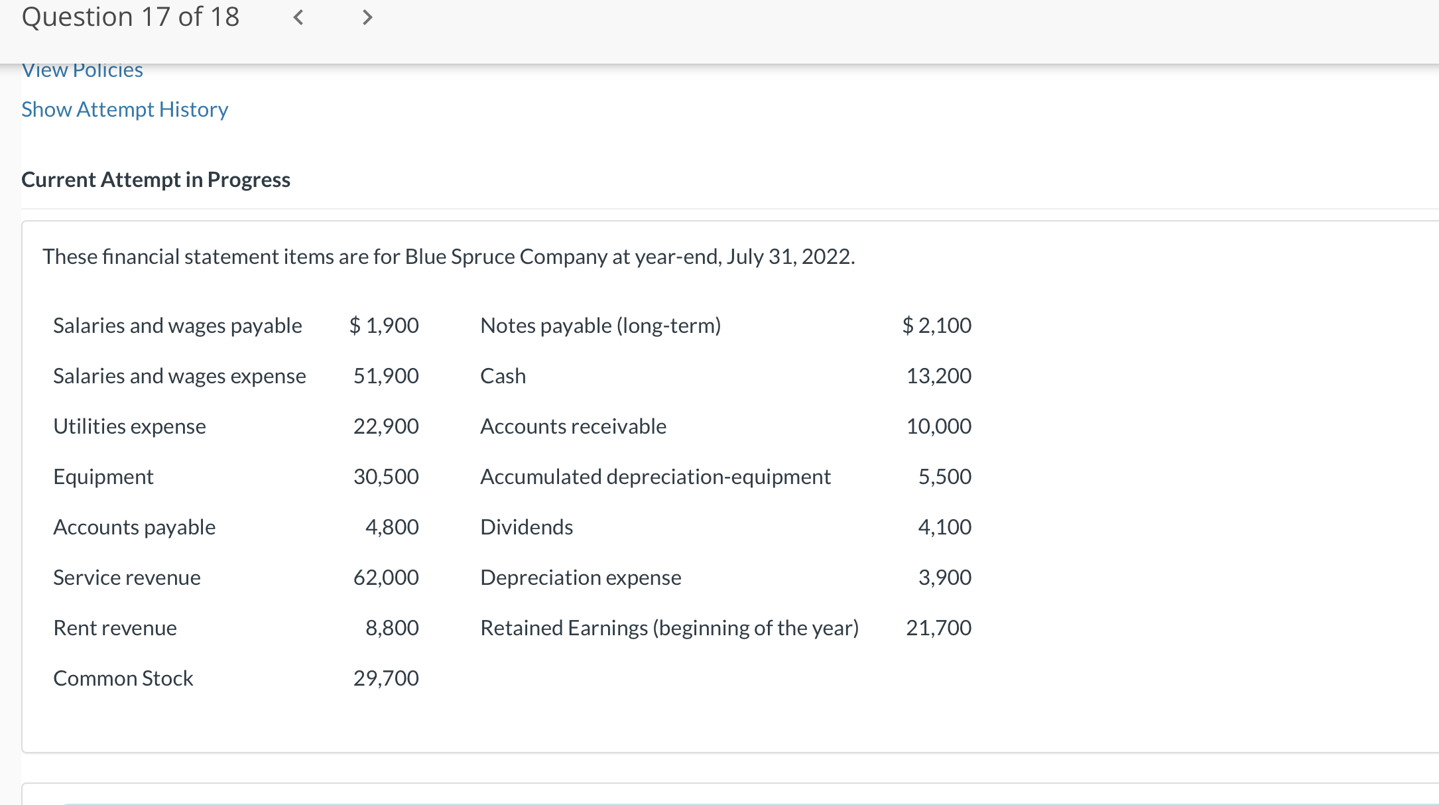Click the Rent revenue label
The height and width of the screenshot is (805, 1439).
point(115,627)
